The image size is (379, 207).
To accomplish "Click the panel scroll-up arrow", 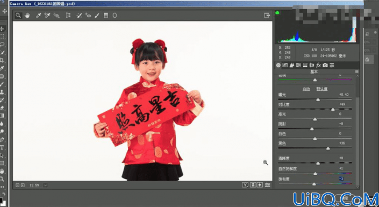I will pyautogui.click(x=357, y=76).
